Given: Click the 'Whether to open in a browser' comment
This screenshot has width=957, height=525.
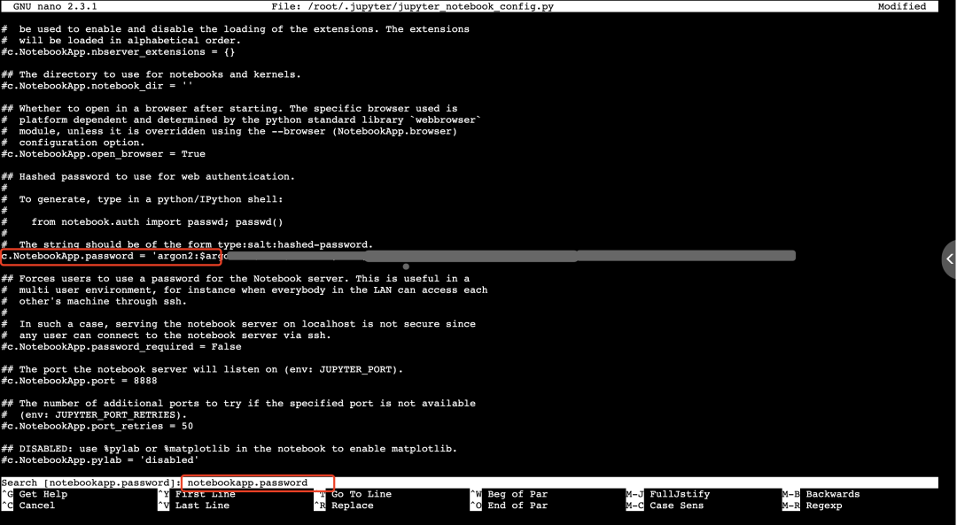Looking at the screenshot, I should (230, 109).
